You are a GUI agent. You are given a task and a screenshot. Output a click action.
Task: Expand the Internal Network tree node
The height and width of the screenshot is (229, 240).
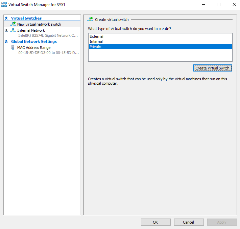pyautogui.click(x=6, y=30)
